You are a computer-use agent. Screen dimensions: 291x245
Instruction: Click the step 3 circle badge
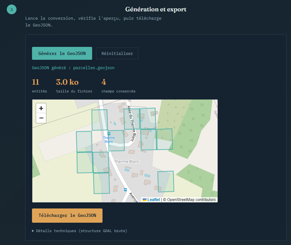12,9
